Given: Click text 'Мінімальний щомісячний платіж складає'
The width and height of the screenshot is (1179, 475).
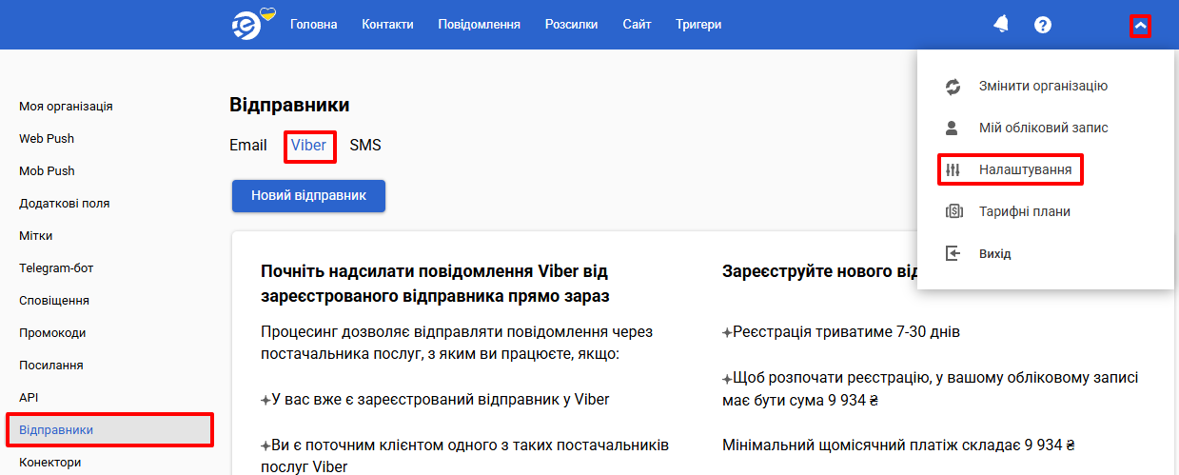Looking at the screenshot, I should [898, 445].
